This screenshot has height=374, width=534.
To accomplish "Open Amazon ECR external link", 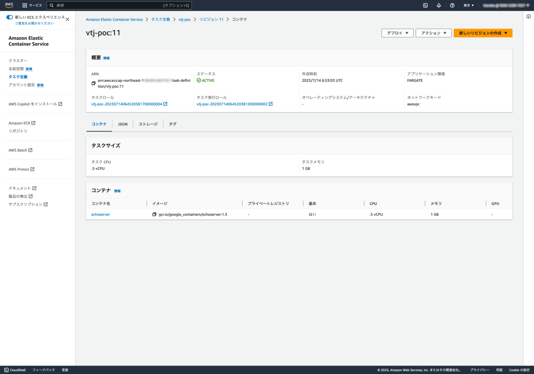I will point(22,123).
